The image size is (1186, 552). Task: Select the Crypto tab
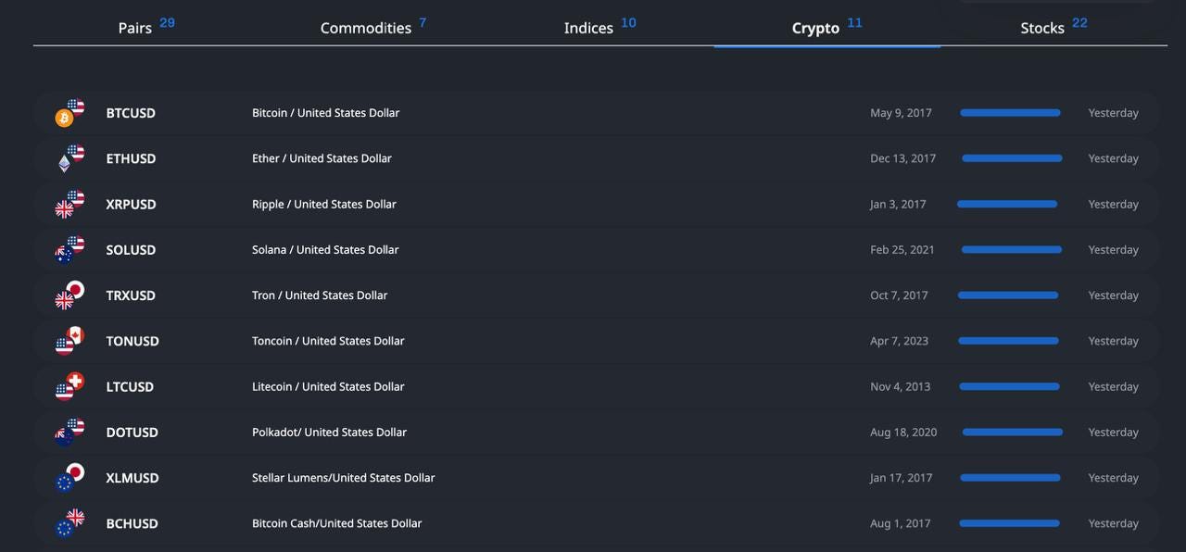coord(816,28)
